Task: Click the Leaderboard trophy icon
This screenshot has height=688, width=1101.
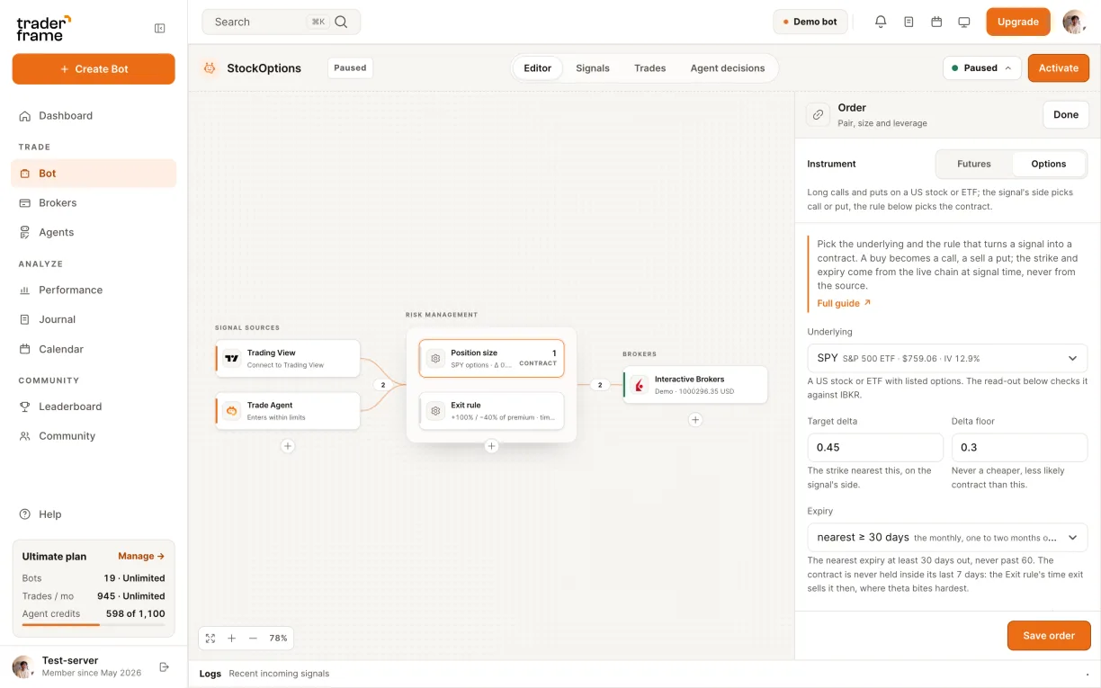Action: (25, 407)
